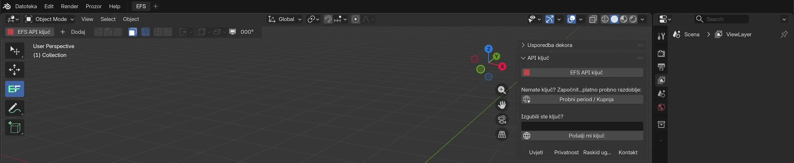Open the flat plane dropdown in EFS toolbar
The height and width of the screenshot is (163, 794).
[219, 32]
